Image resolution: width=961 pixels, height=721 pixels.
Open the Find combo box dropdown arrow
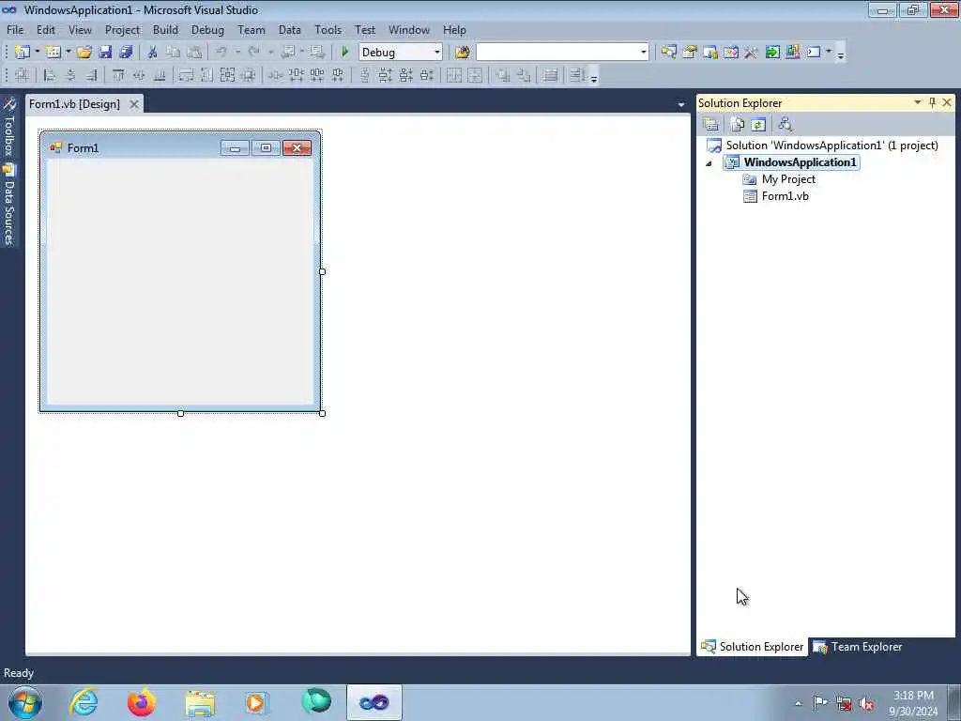pyautogui.click(x=644, y=53)
